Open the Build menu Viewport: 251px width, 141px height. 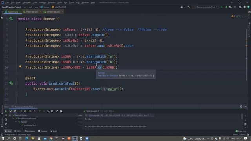pos(60,2)
